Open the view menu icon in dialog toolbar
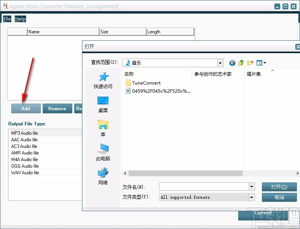Viewport: 300px width, 229px height. click(x=261, y=63)
